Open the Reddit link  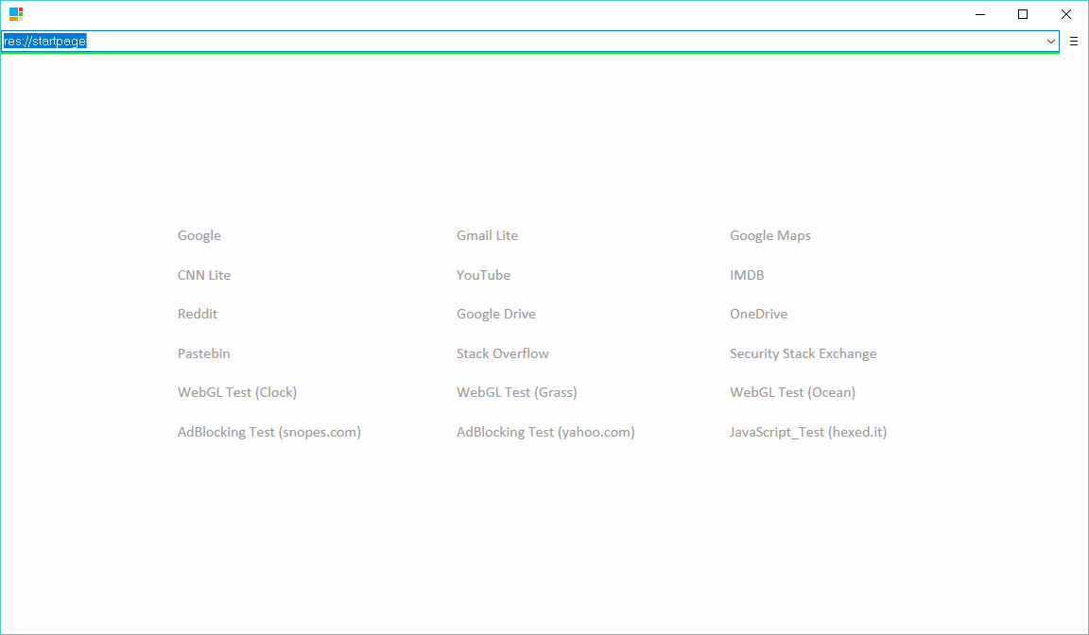(198, 314)
